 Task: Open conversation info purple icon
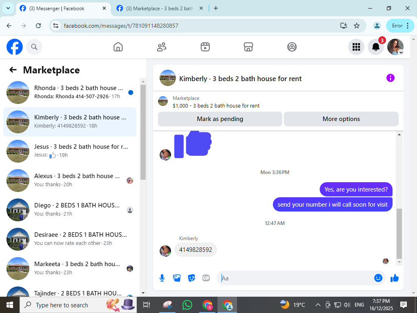point(391,78)
